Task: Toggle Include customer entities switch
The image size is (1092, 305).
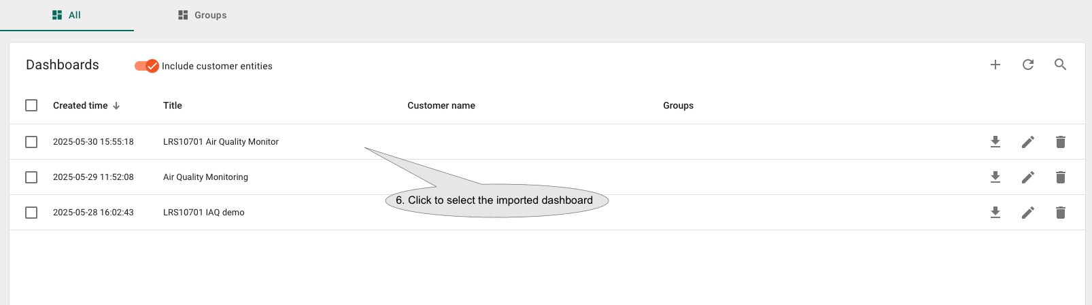Action: click(146, 66)
